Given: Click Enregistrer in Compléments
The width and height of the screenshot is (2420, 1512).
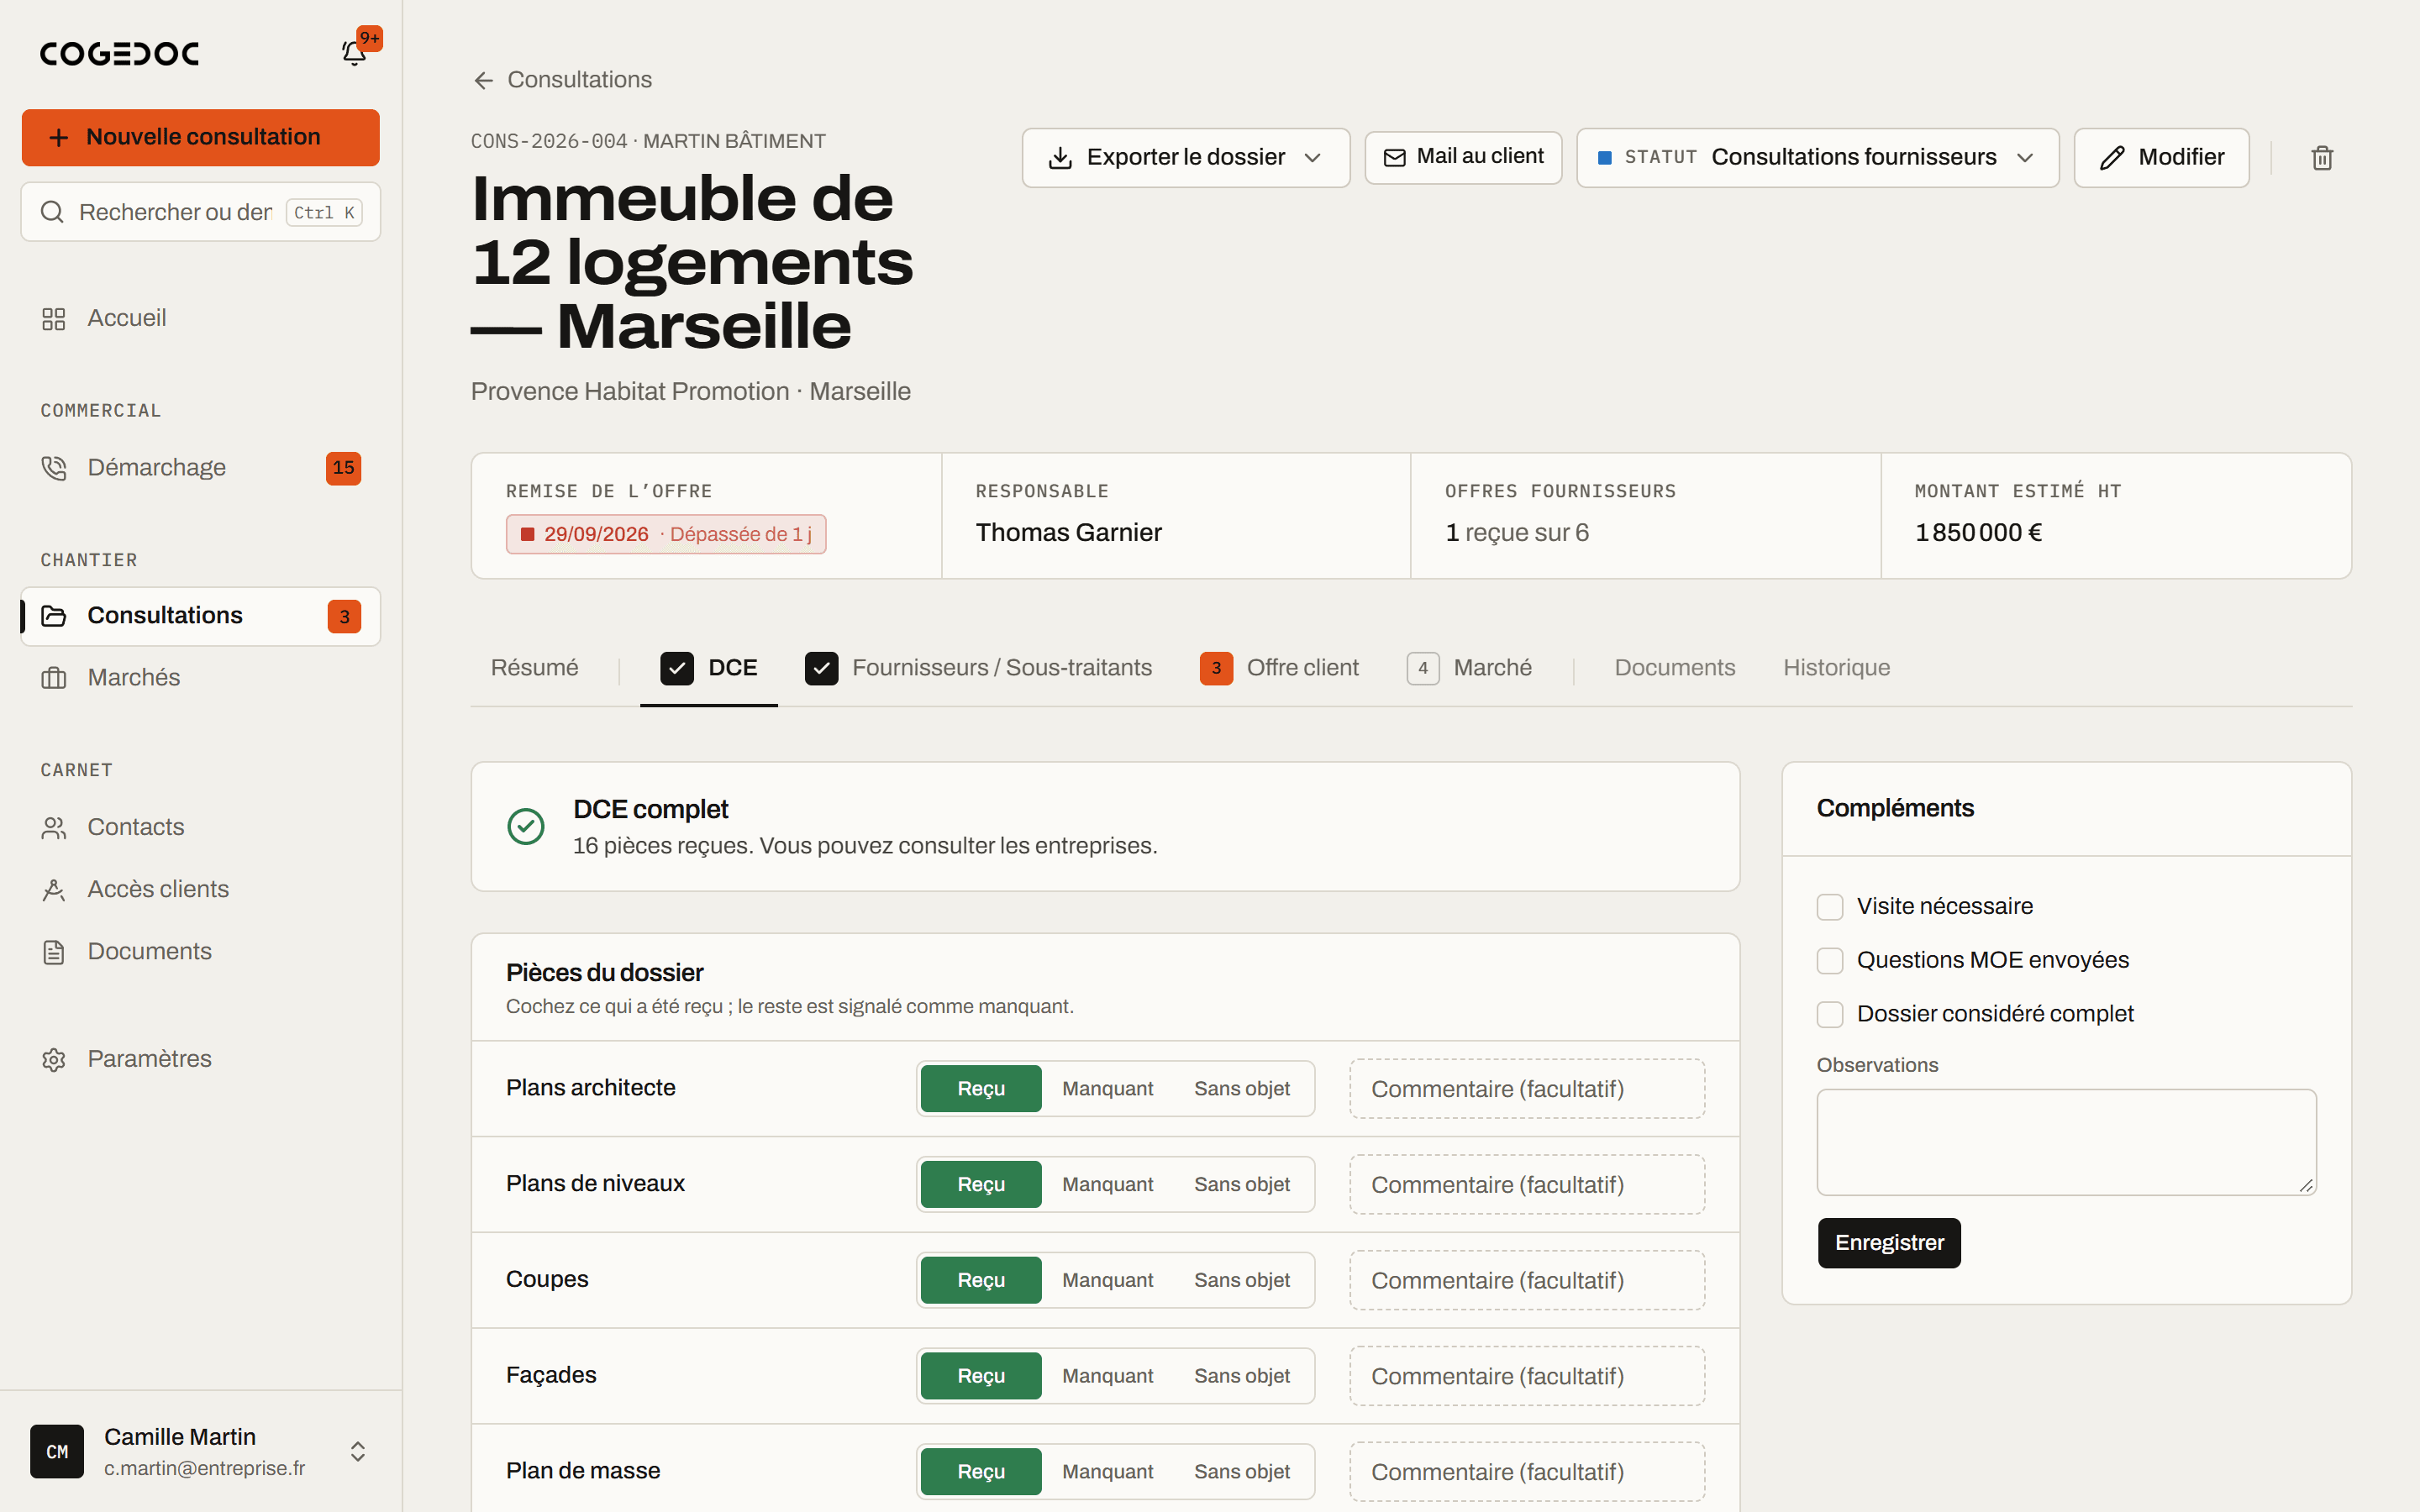Looking at the screenshot, I should point(1889,1243).
